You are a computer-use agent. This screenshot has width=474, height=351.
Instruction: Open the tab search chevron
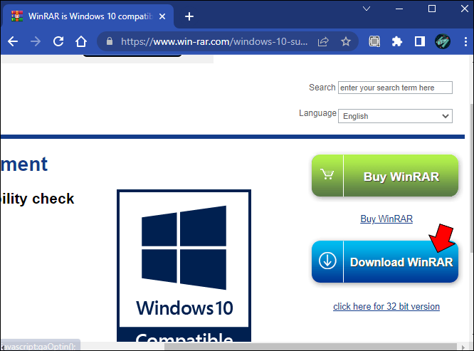[x=367, y=9]
